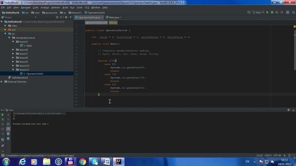This screenshot has height=166, width=296.
Task: Click the down arrow icon in Run console
Action: [8, 119]
